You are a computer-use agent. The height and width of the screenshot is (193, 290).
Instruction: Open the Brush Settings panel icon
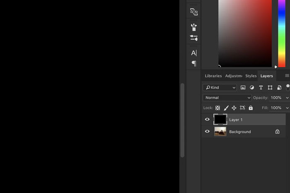click(193, 38)
